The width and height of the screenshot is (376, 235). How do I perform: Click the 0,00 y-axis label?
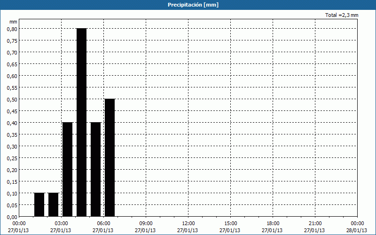pos(12,217)
